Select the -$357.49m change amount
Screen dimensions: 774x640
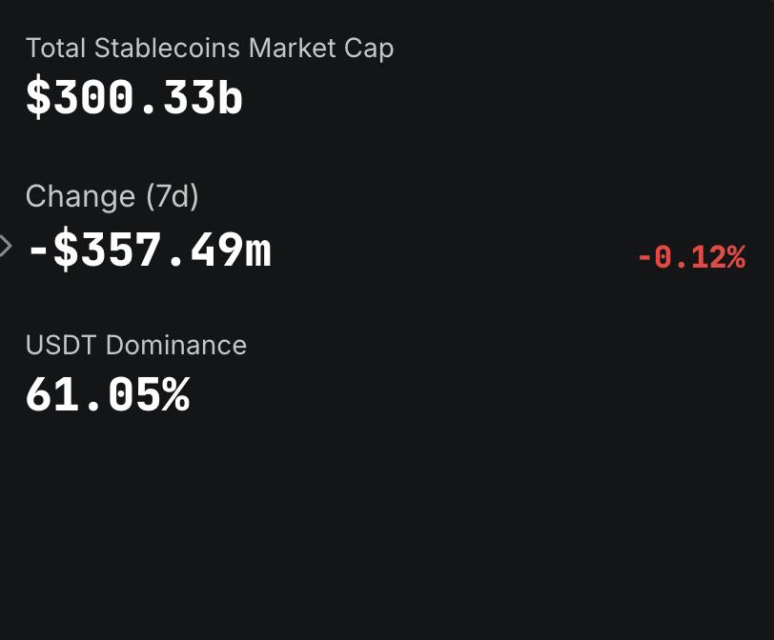149,250
